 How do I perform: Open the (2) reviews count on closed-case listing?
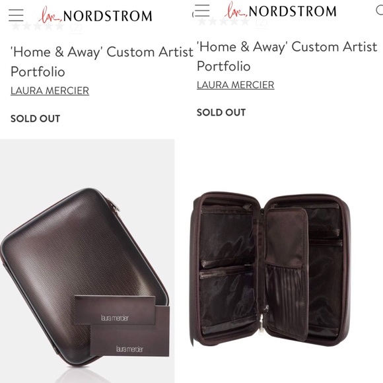click(x=76, y=26)
